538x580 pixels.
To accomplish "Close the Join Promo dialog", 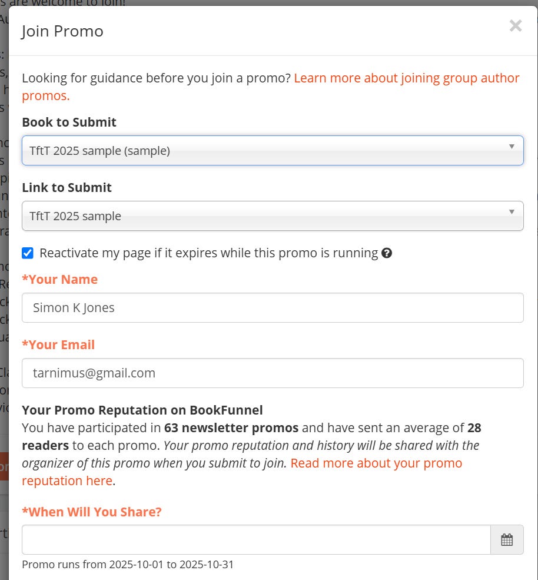I will click(x=516, y=26).
